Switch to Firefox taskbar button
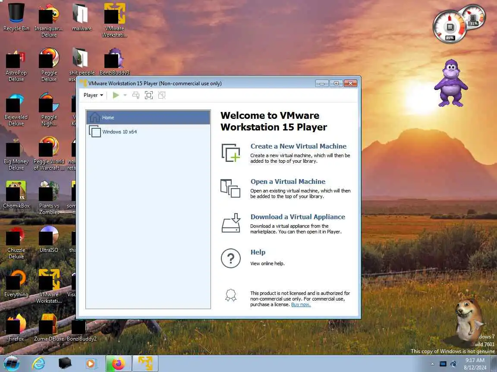497x372 pixels. (118, 363)
